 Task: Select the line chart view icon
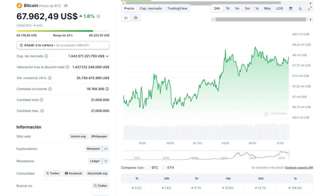tap(126, 18)
